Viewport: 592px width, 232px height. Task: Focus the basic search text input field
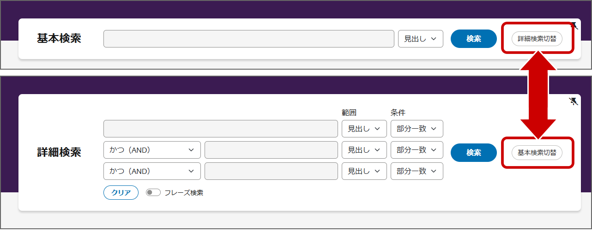248,39
